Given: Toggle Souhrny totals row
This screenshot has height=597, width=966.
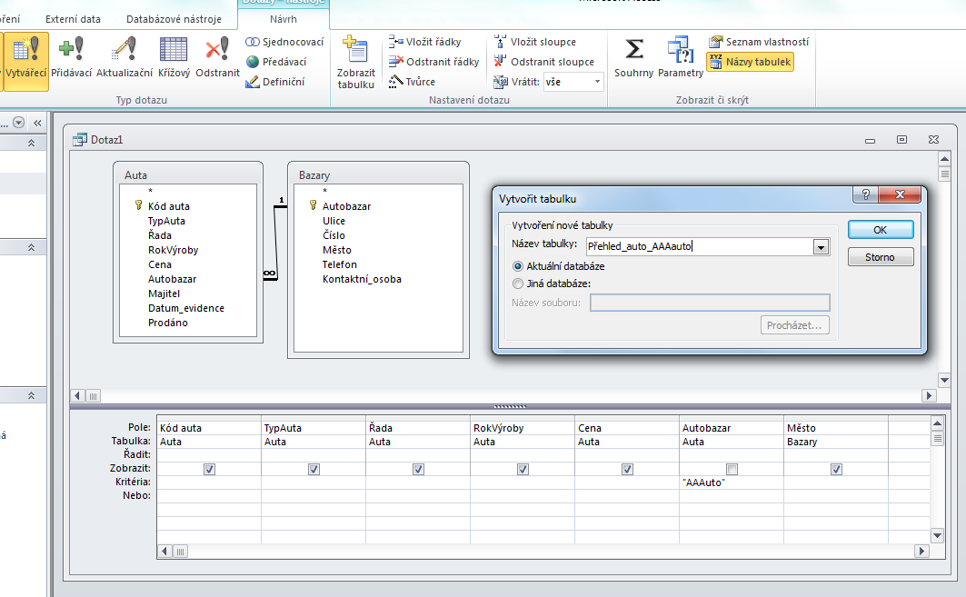Looking at the screenshot, I should click(633, 58).
